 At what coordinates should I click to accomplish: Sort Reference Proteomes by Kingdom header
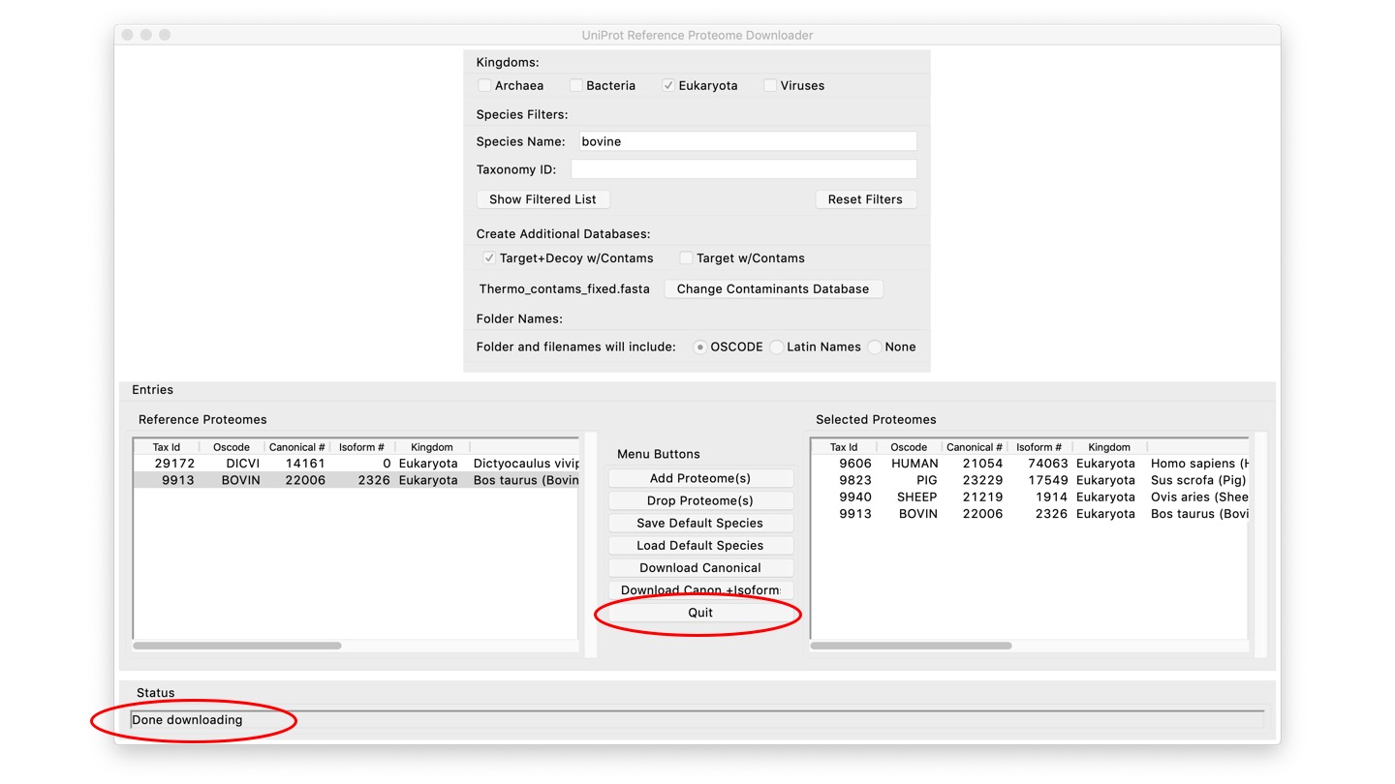432,447
